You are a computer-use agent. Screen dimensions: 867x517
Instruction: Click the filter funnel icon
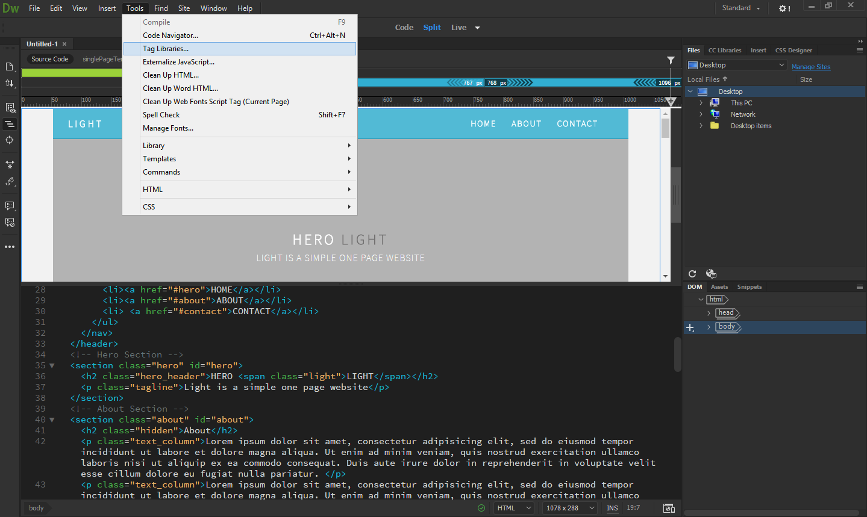(671, 60)
